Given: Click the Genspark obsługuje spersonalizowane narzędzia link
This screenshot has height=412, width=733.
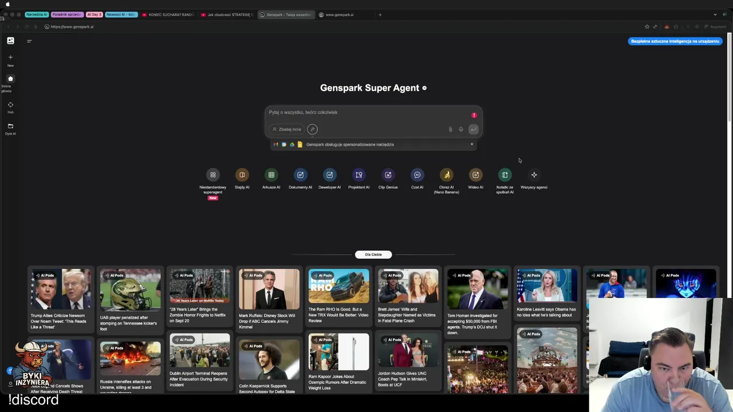Looking at the screenshot, I should click(x=350, y=145).
